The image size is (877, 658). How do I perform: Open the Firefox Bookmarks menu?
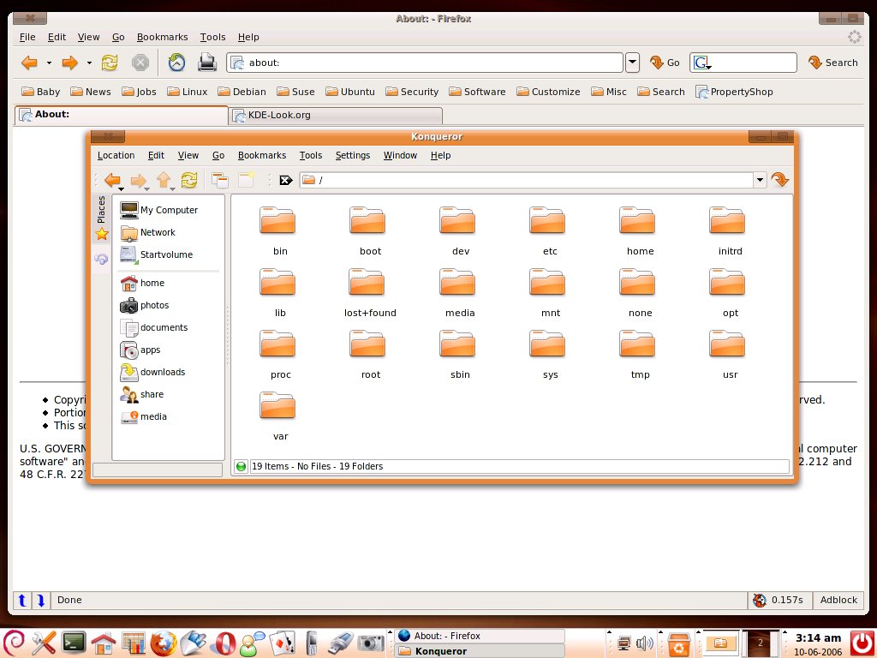(x=162, y=37)
